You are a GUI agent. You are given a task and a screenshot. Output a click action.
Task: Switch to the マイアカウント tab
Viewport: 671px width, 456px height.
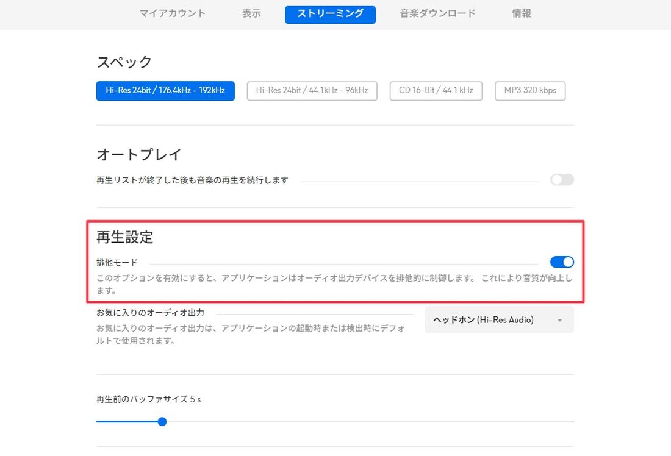(x=173, y=13)
